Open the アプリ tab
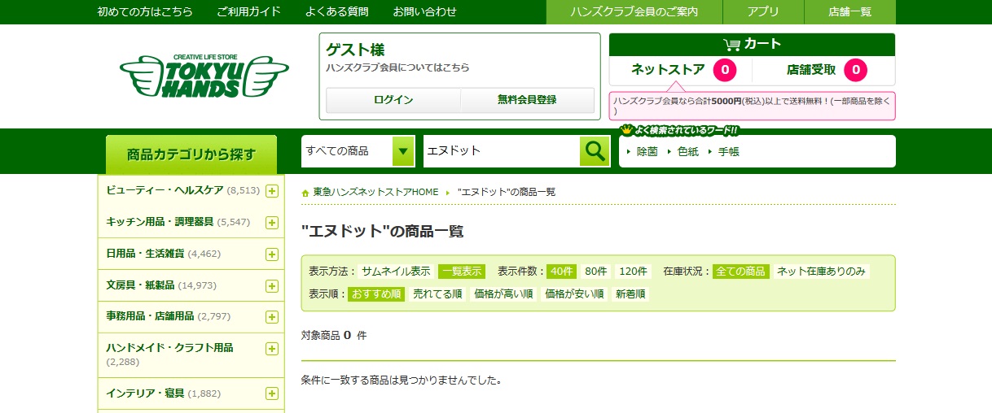The image size is (992, 413). coord(763,12)
